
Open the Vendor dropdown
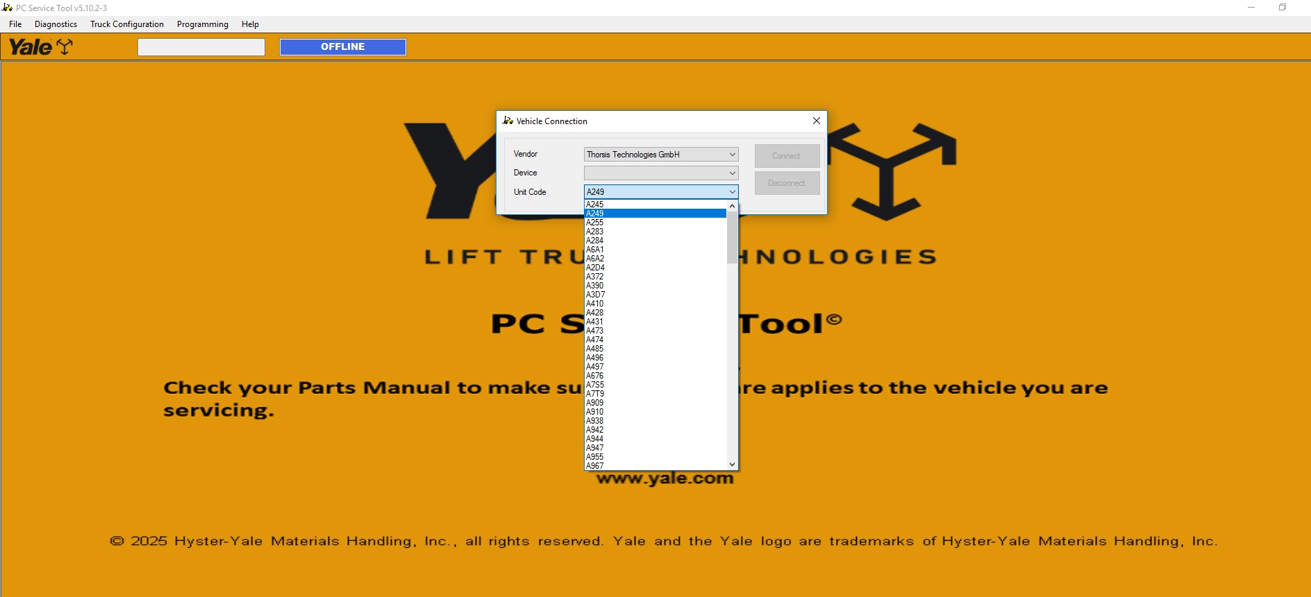(661, 155)
